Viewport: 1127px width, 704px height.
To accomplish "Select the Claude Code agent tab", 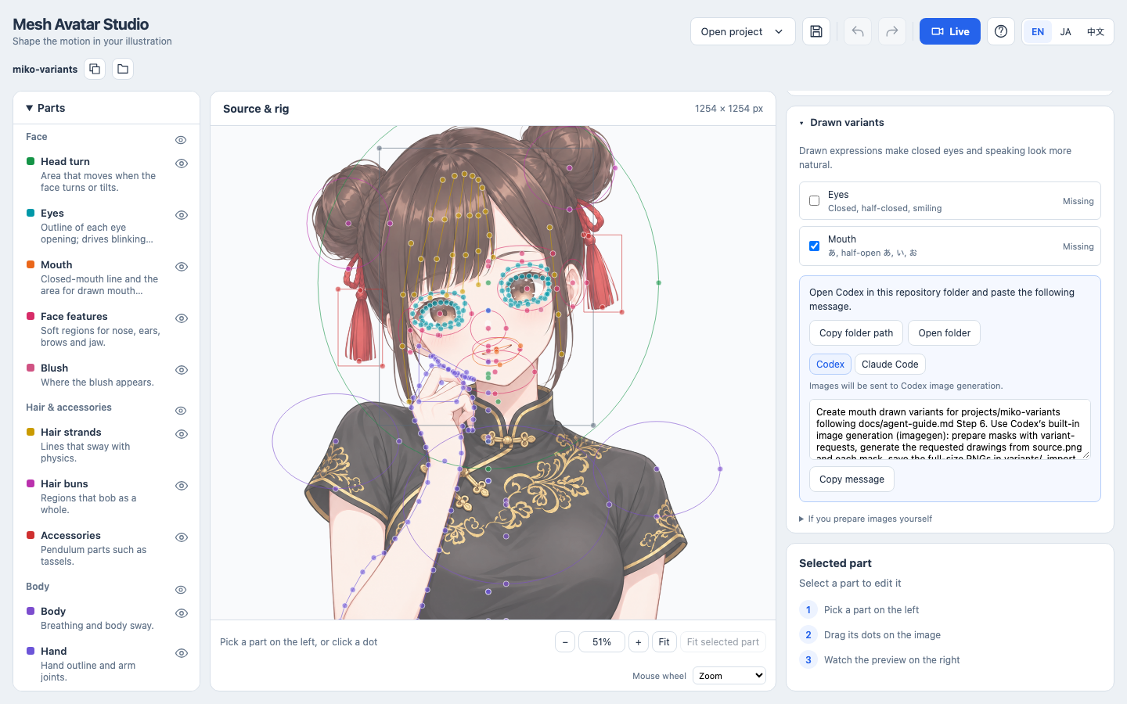I will tap(890, 365).
